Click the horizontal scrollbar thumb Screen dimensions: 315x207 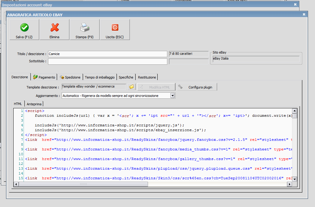tap(83, 184)
